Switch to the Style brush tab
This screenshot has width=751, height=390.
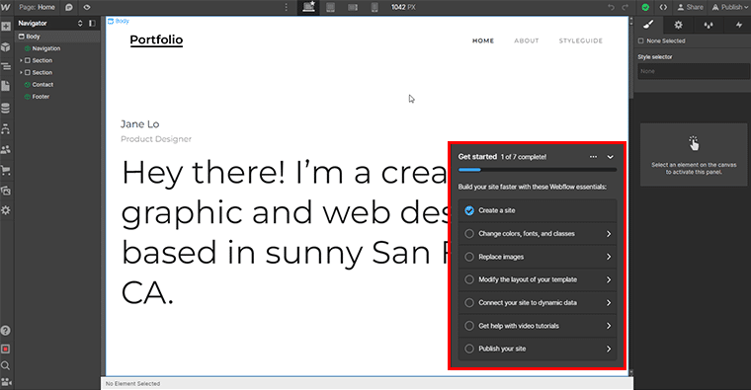click(x=648, y=25)
